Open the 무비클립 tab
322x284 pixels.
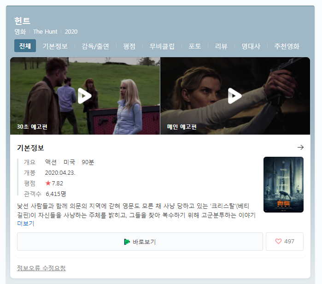click(162, 46)
